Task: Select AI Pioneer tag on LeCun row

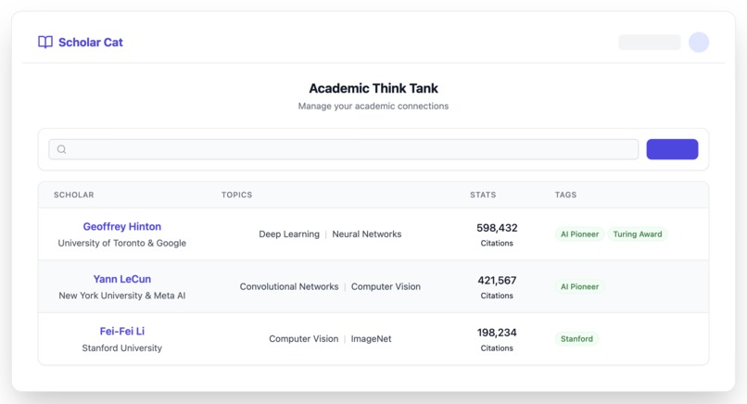Action: [x=579, y=286]
